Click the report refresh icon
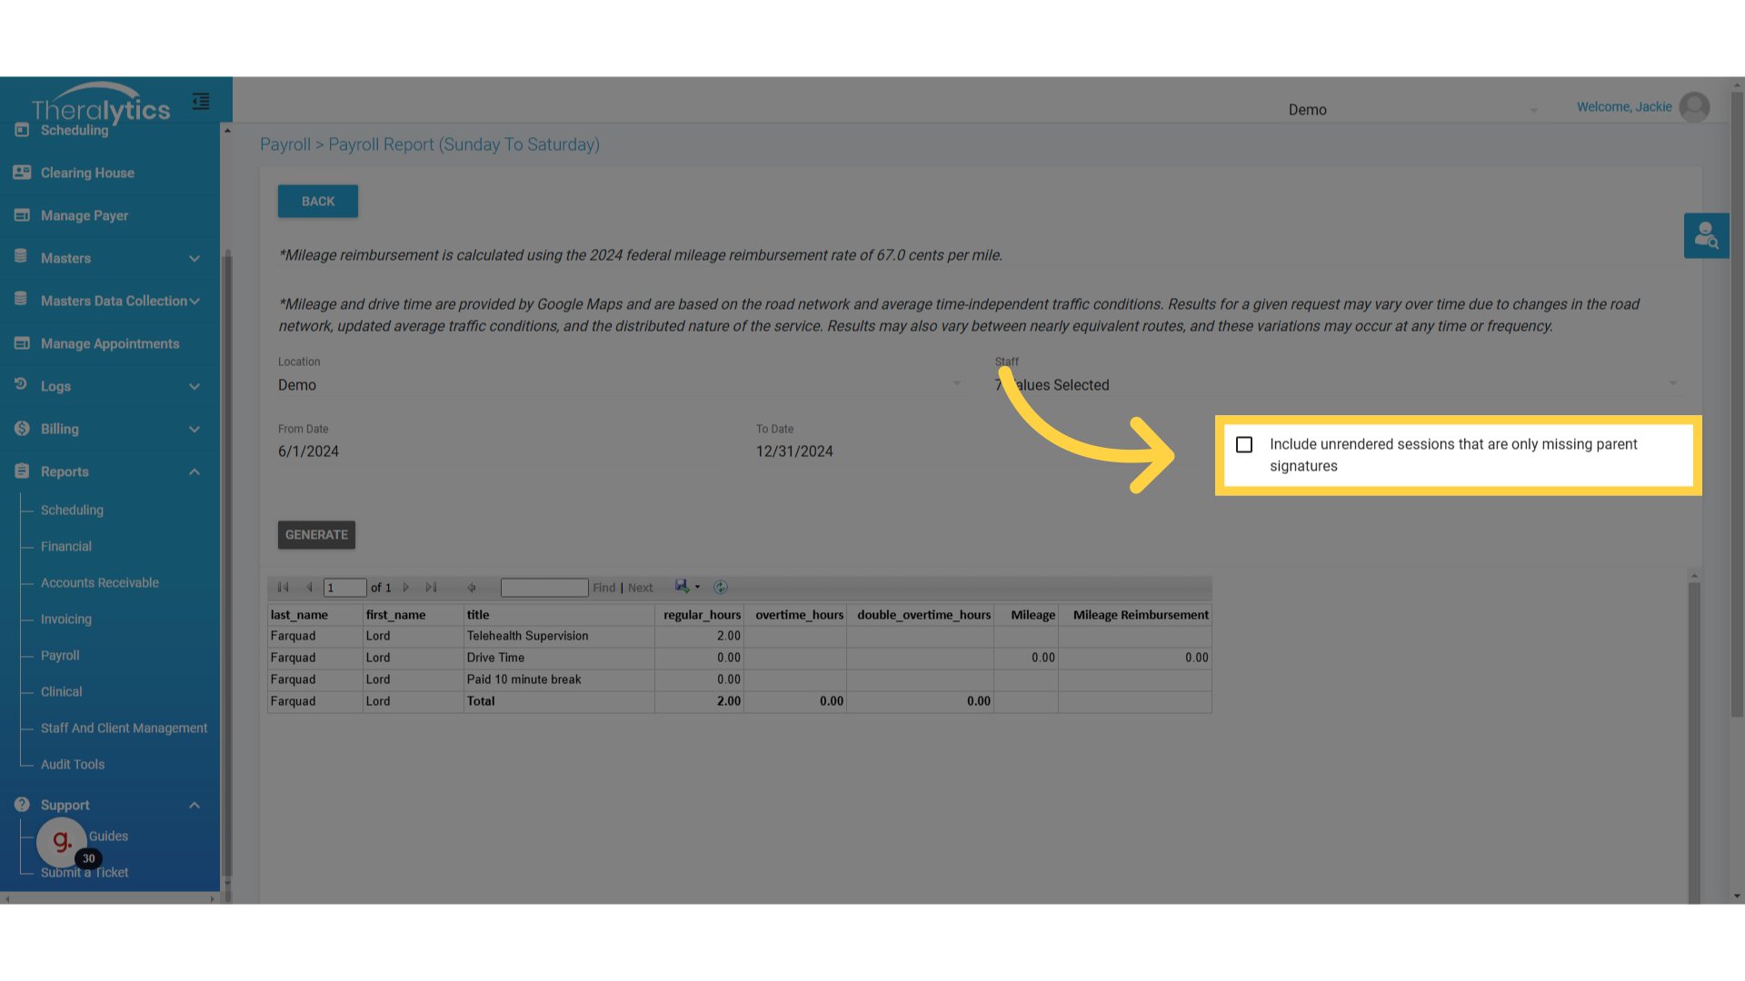This screenshot has height=981, width=1745. 721,588
